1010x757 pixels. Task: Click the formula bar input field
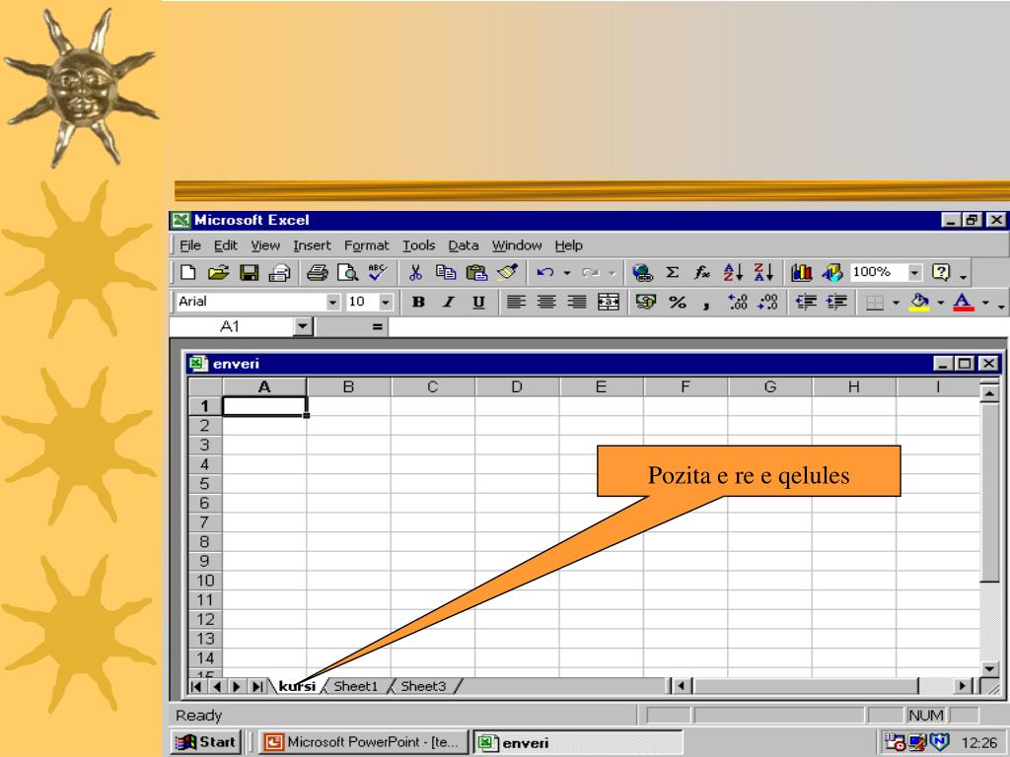point(698,327)
